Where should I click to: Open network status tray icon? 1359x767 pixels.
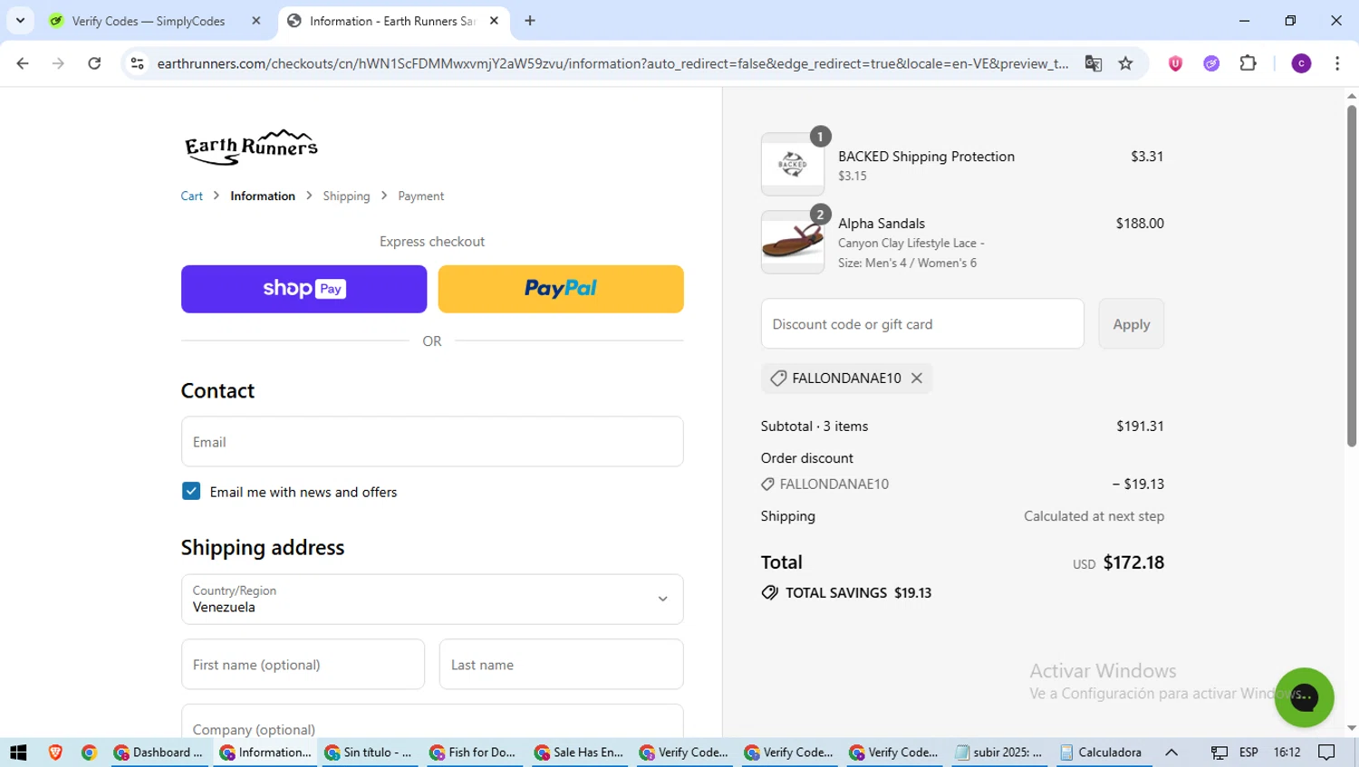tap(1219, 753)
